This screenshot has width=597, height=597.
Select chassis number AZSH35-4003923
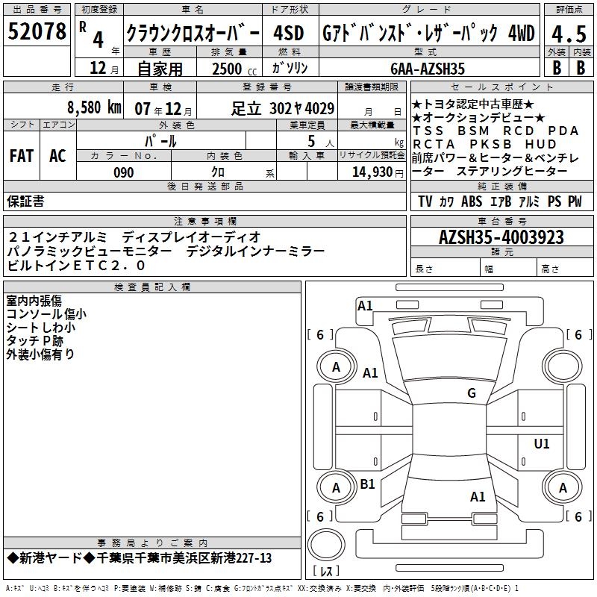click(501, 237)
